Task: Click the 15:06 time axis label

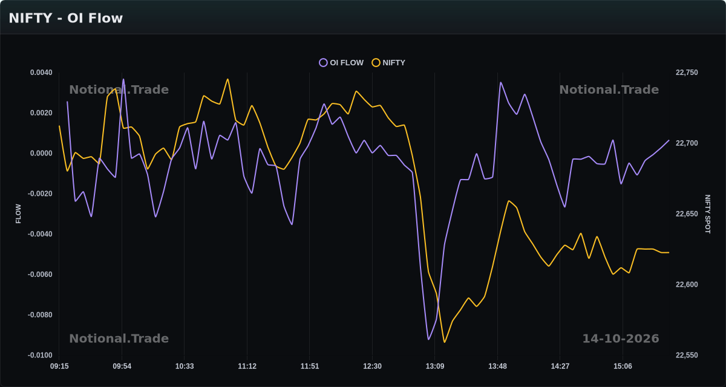Action: 623,366
